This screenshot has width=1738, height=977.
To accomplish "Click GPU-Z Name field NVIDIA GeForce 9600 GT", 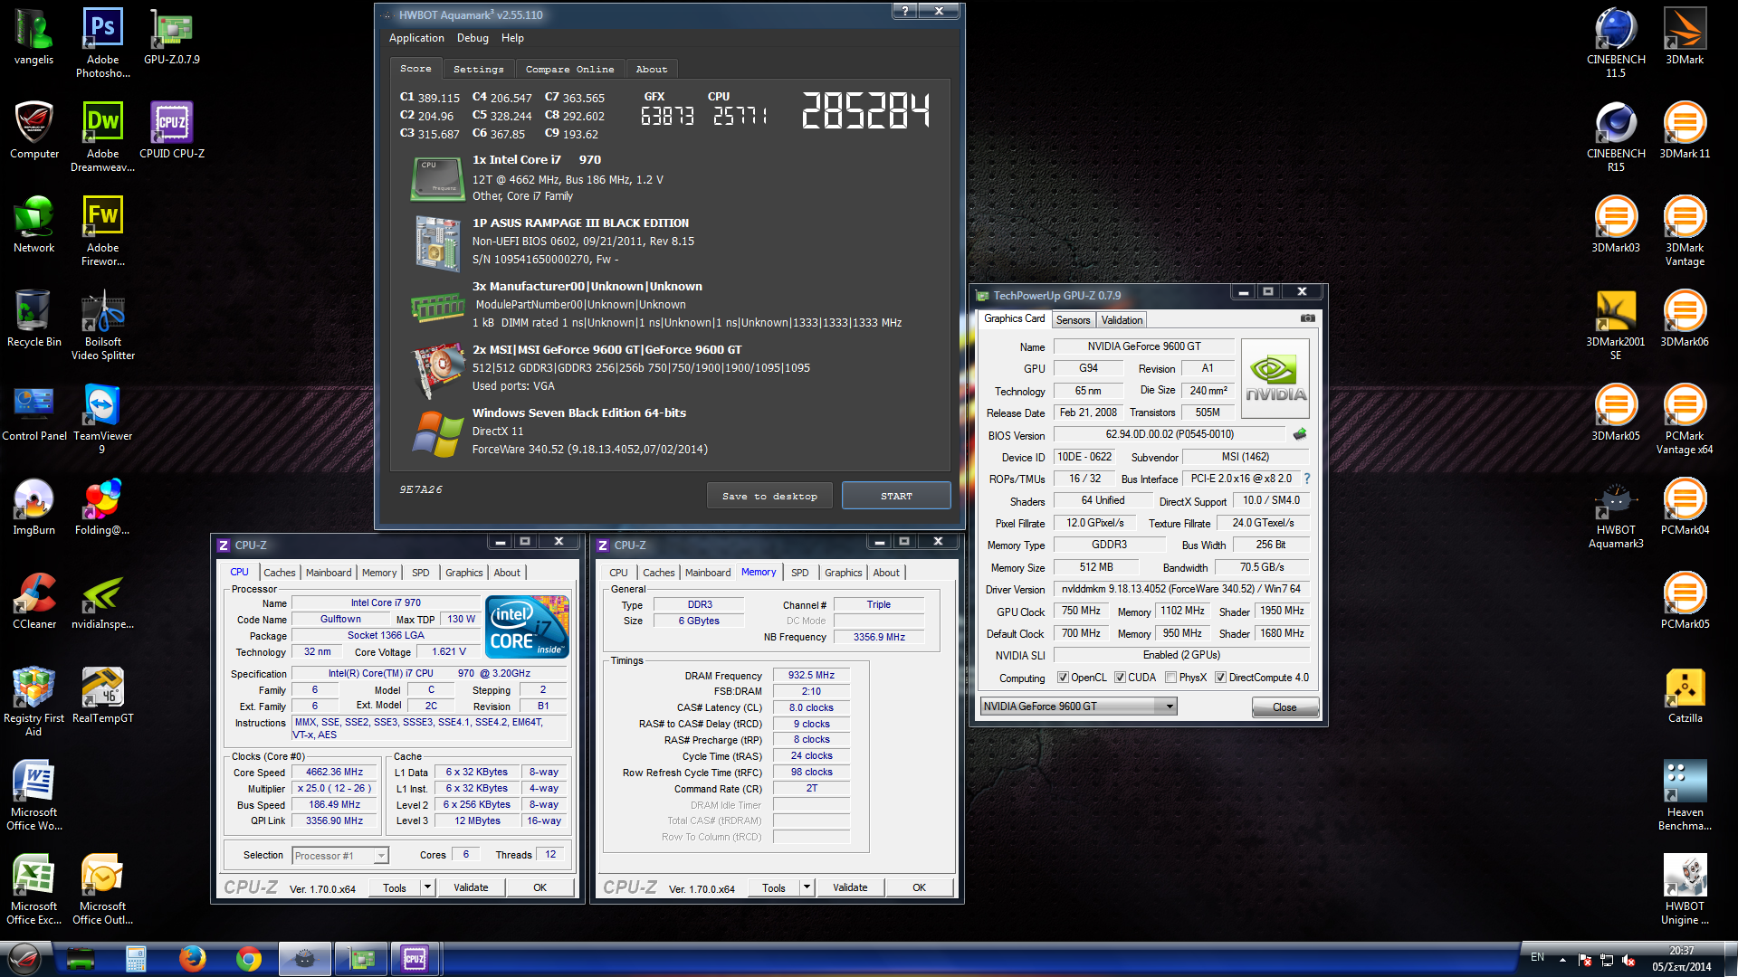I will pos(1143,346).
